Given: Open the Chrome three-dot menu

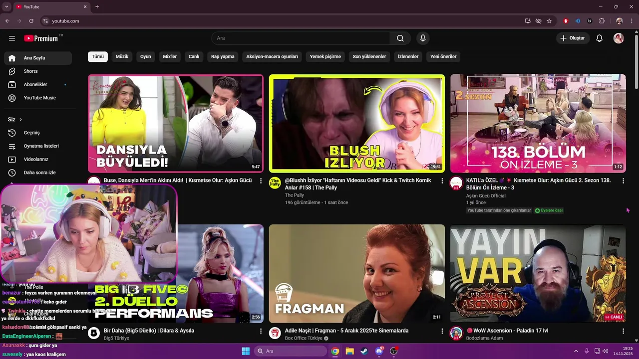Looking at the screenshot, I should point(632,21).
